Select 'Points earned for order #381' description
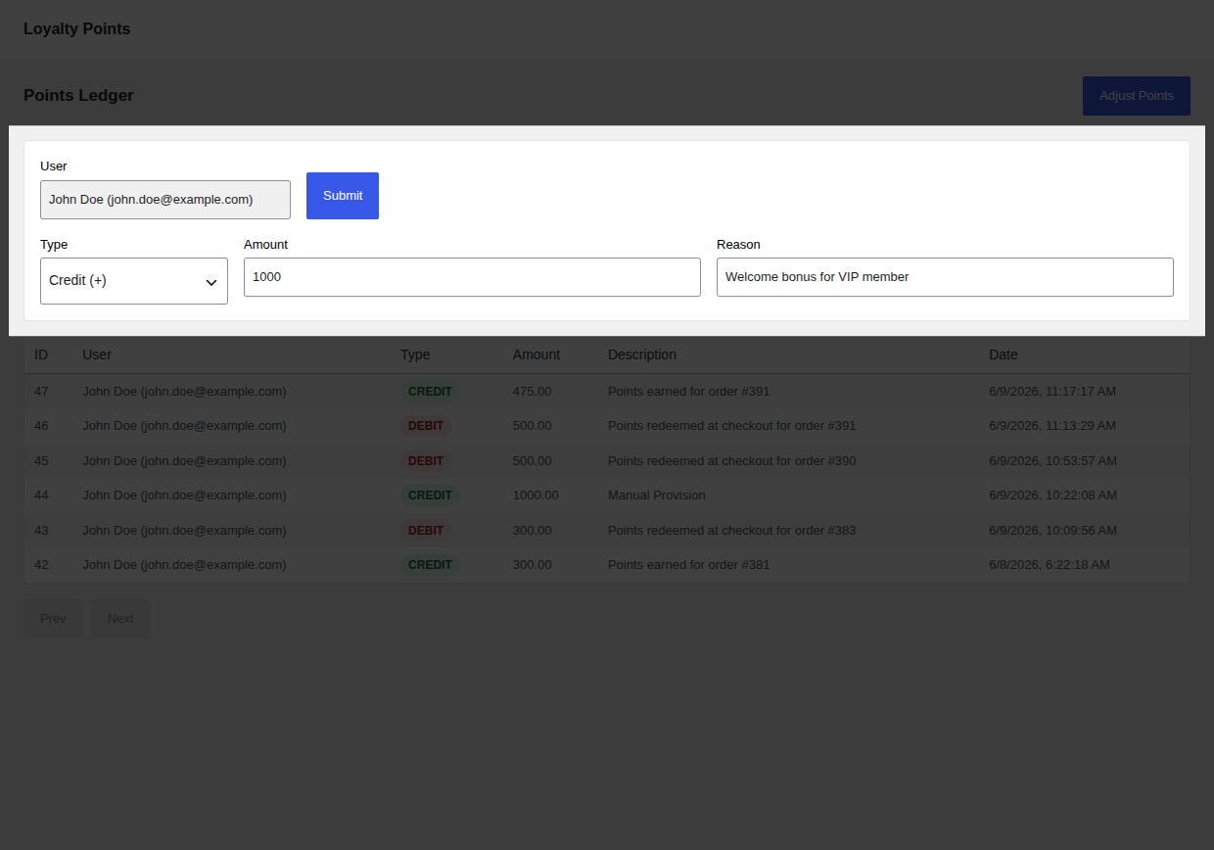This screenshot has height=850, width=1214. click(689, 565)
